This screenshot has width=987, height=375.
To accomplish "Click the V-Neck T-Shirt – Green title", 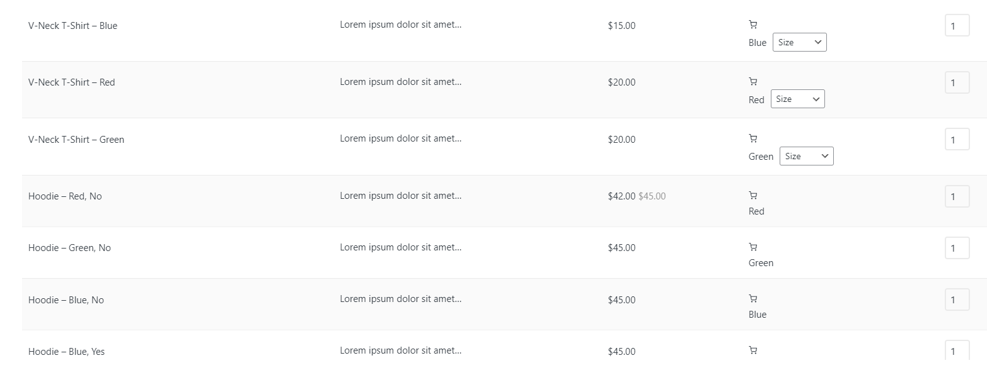I will [x=76, y=140].
